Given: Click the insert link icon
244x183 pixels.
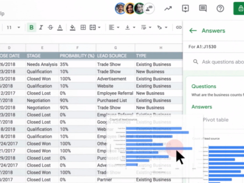Looking at the screenshot, I should (178, 27).
